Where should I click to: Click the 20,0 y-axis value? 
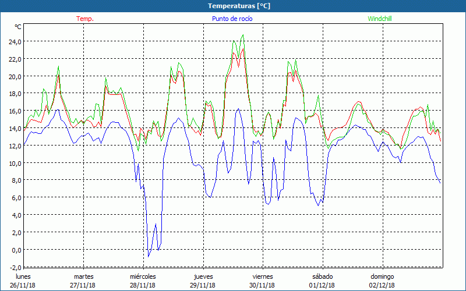[x=15, y=77]
